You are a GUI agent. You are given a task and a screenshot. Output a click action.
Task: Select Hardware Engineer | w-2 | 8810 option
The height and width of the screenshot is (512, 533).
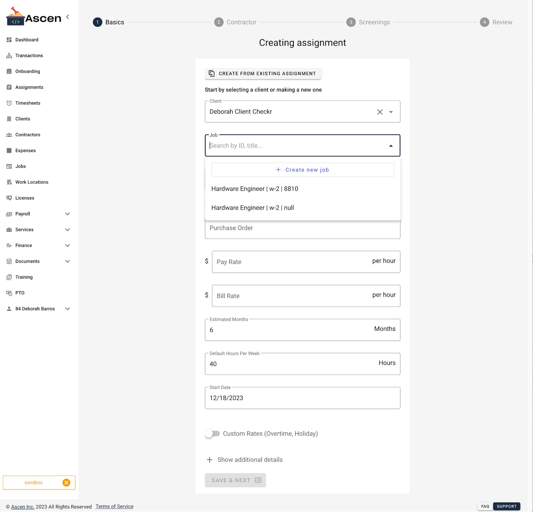click(x=303, y=189)
